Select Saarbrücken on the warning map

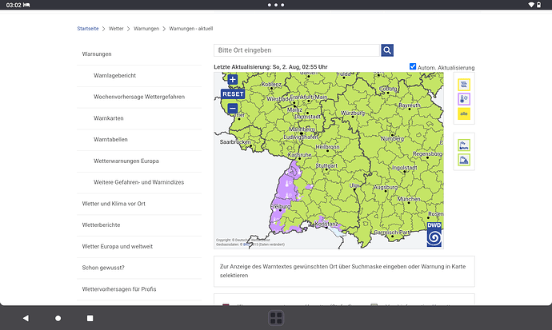click(235, 142)
